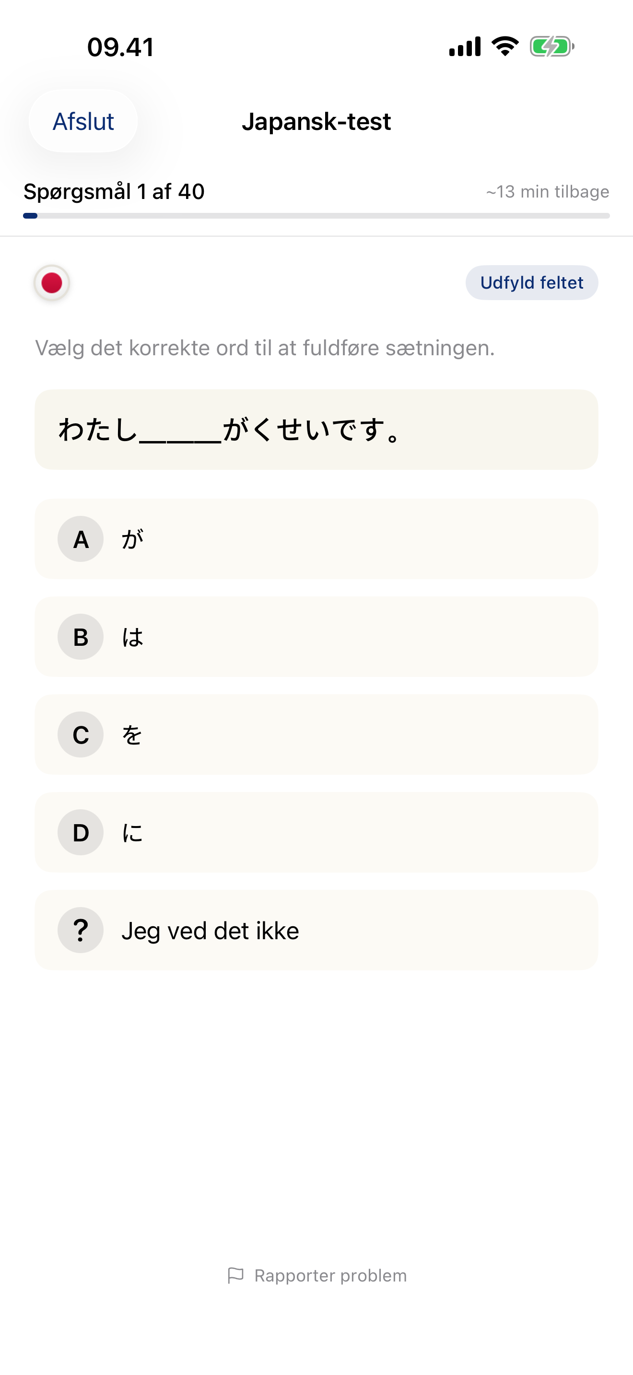
Task: Click the Spørgsmål 1 af 40 label
Action: tap(113, 191)
